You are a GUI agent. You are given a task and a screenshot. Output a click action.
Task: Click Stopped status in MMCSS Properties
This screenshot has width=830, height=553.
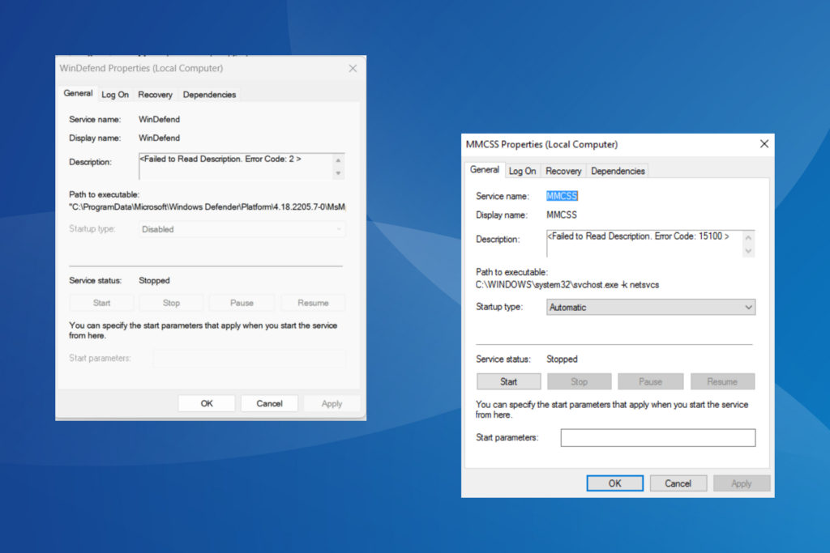tap(562, 359)
